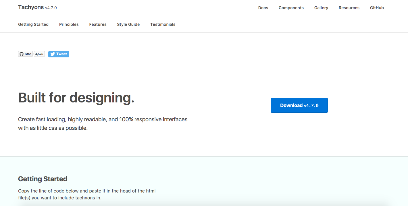The height and width of the screenshot is (206, 408).
Task: Click the 'Copy the line of code below' text
Action: point(87,194)
